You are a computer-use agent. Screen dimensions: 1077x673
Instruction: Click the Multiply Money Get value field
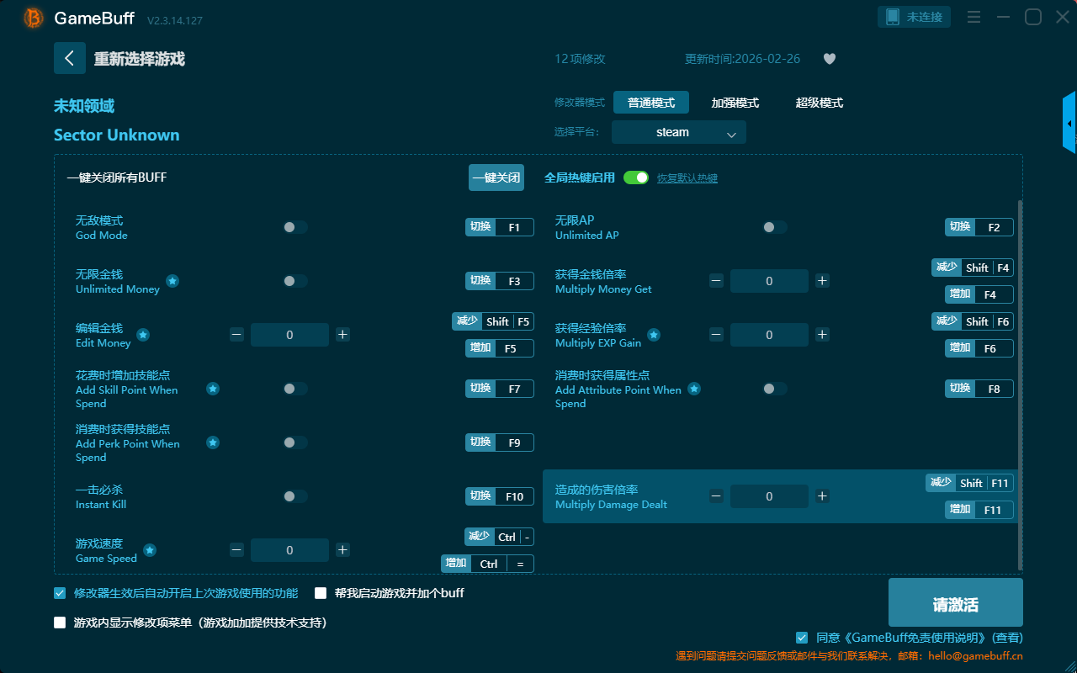click(x=769, y=281)
